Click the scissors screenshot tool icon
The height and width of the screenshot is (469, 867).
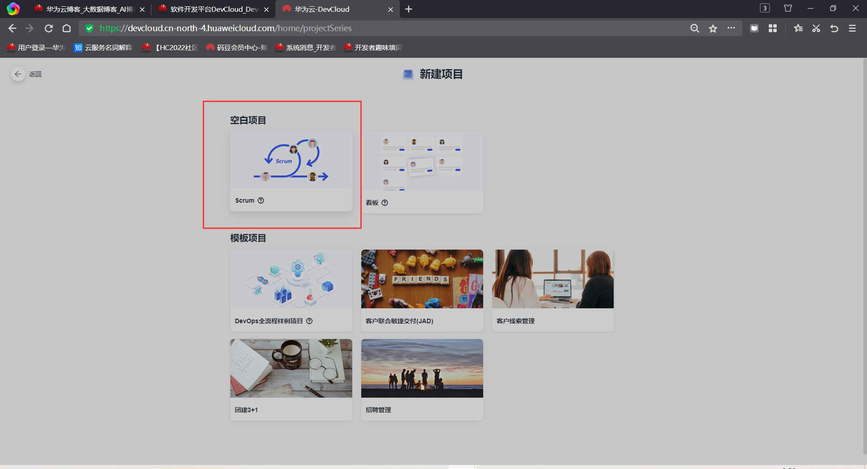(x=816, y=28)
